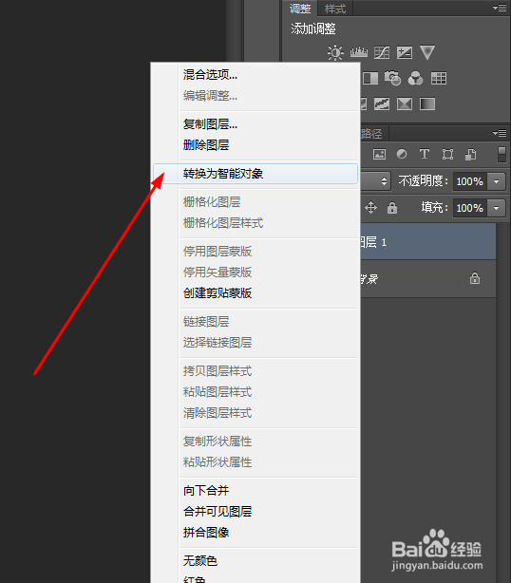Add a Channel Mixer adjustment (three circles)
The width and height of the screenshot is (511, 583).
click(415, 78)
